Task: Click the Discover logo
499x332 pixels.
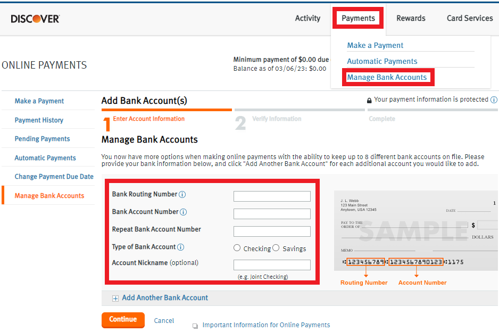Action: [35, 19]
